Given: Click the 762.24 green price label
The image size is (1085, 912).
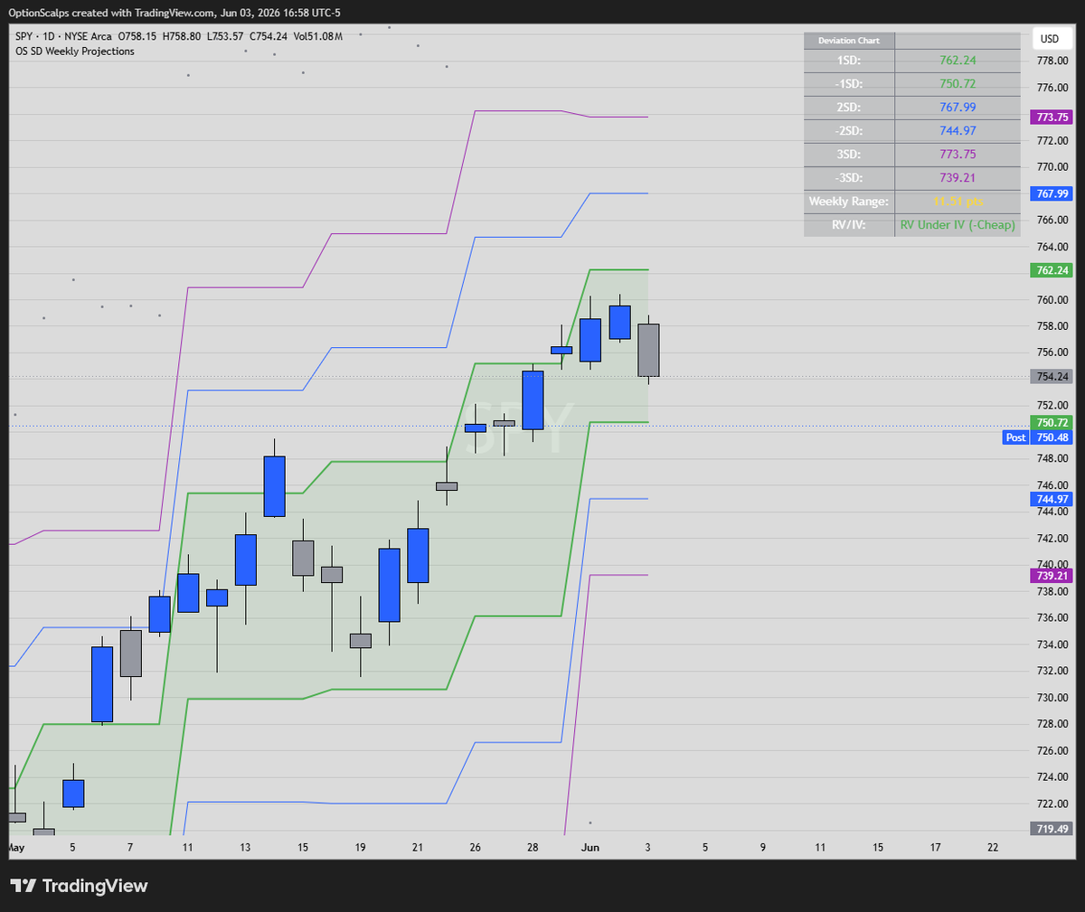Looking at the screenshot, I should [1051, 270].
